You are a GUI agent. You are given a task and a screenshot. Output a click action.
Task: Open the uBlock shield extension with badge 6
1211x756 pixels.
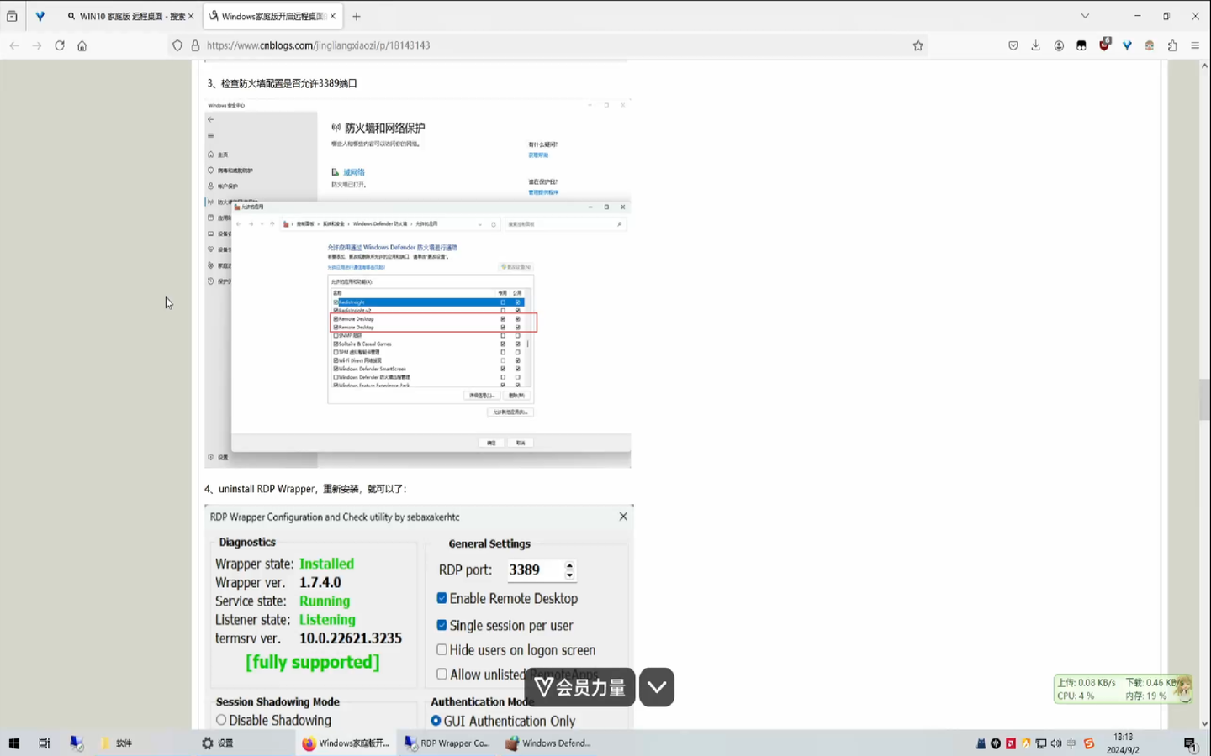point(1105,45)
